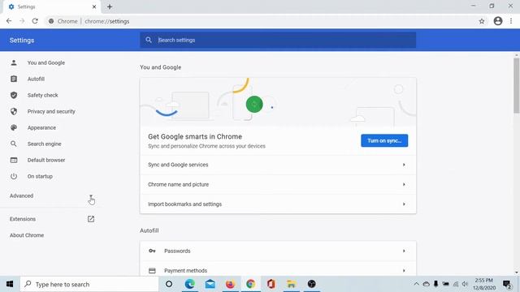
Task: Expand Chrome name and picture row arrow
Action: (x=404, y=184)
